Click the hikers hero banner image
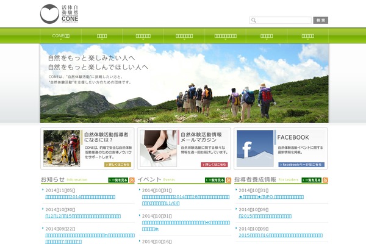Viewport: 366px width, 244px height. (184, 83)
